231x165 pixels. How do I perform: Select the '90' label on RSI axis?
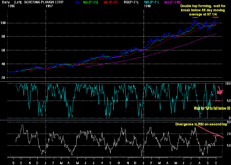(229, 122)
